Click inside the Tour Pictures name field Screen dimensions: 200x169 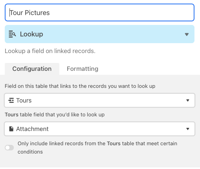point(100,13)
